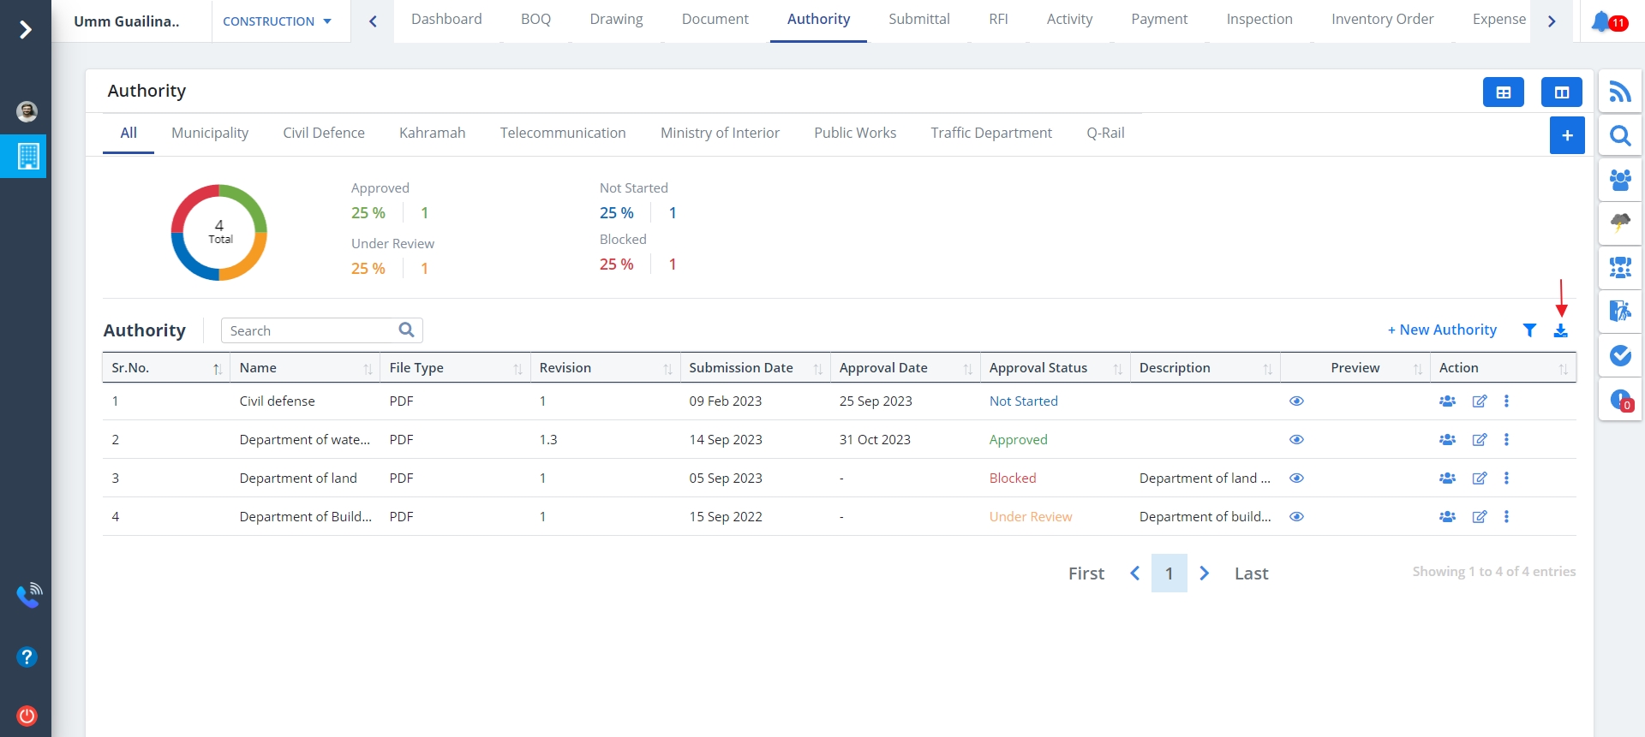Open the CONSTRUCTION dropdown
This screenshot has height=737, width=1645.
tap(277, 21)
